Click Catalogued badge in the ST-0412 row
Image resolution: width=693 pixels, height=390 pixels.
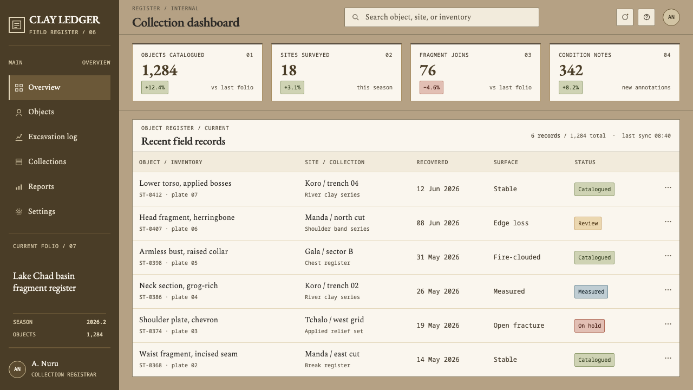(594, 190)
